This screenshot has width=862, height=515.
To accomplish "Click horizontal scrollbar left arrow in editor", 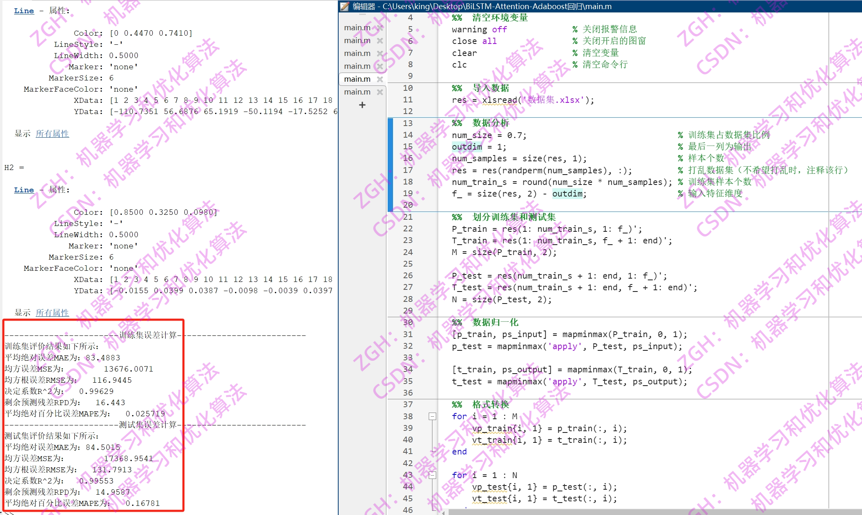I will [x=443, y=513].
